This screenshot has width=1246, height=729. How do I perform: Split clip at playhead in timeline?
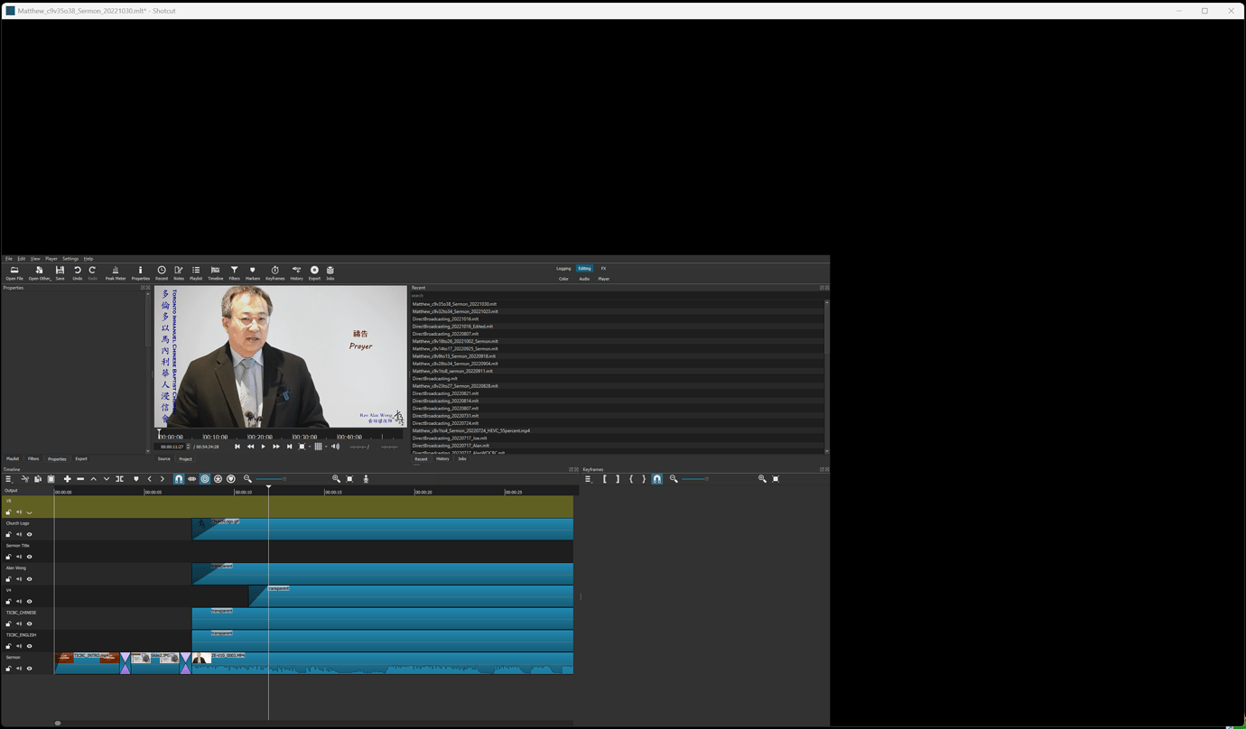tap(119, 479)
